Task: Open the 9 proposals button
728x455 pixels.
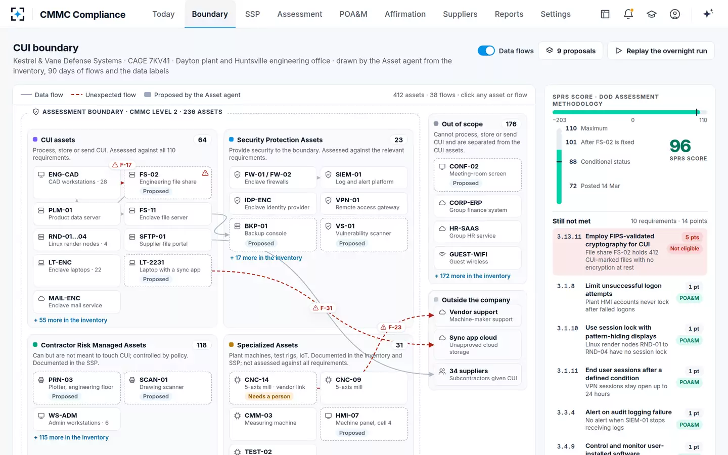Action: tap(571, 51)
